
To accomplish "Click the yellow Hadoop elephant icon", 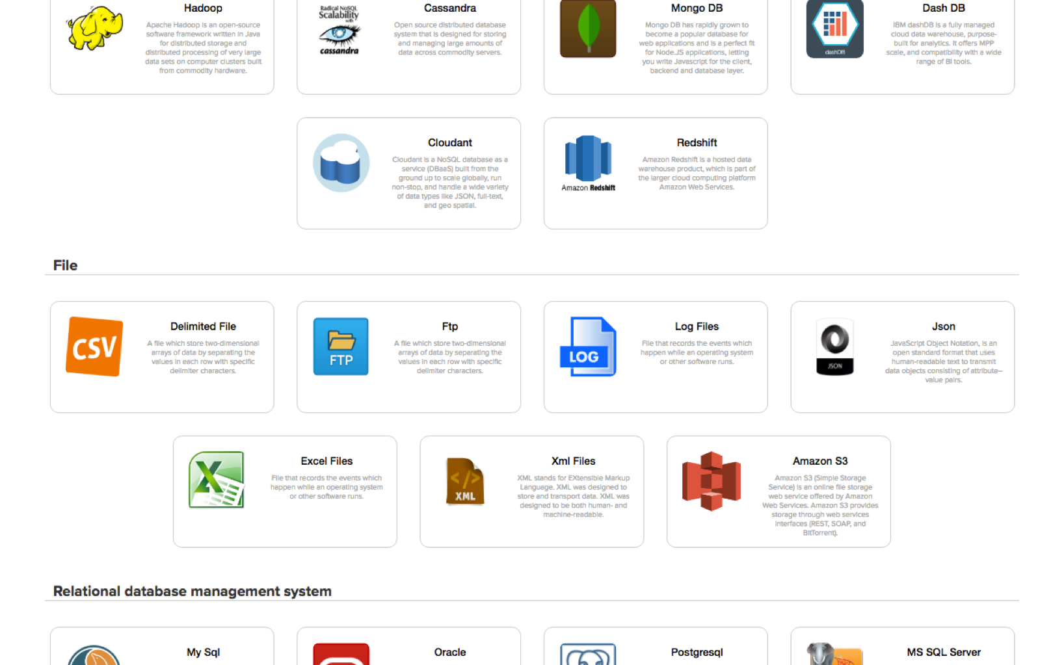I will [94, 28].
